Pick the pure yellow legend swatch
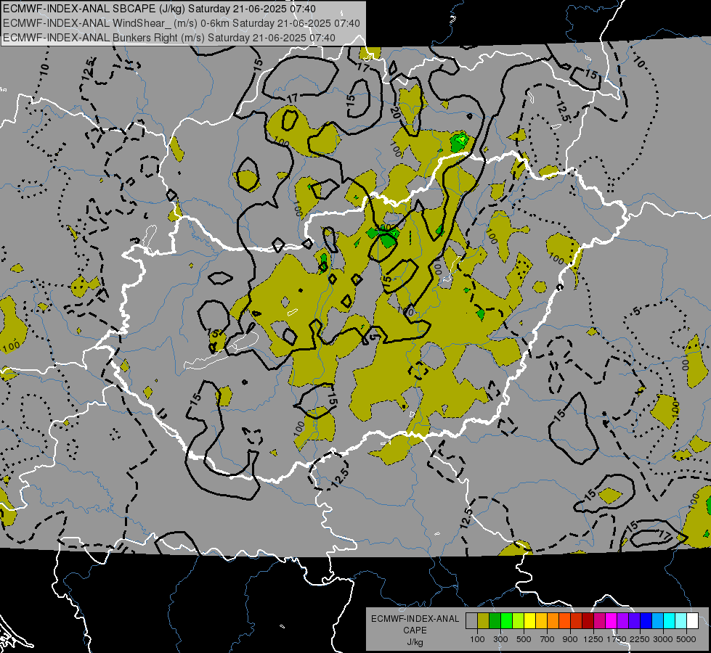 coord(529,621)
